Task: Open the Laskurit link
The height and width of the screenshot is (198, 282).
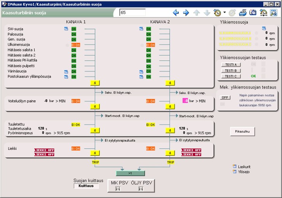Action: click(244, 167)
